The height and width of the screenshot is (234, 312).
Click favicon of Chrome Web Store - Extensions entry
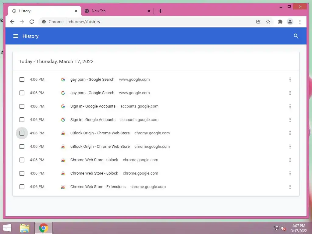tap(63, 187)
